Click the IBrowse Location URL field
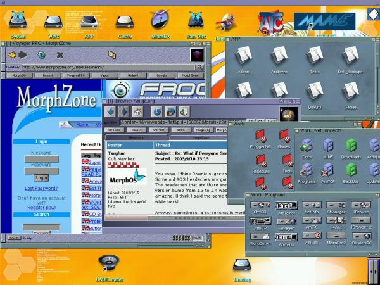Image resolution: width=380 pixels, height=285 pixels. point(183,122)
